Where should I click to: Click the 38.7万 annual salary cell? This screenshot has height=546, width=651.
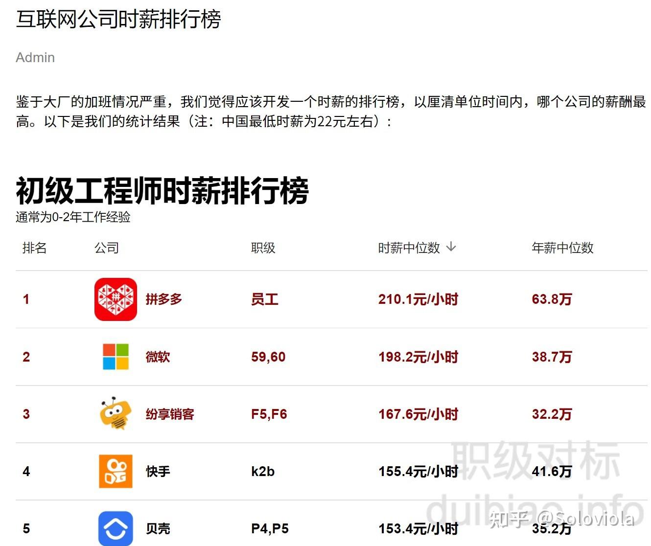click(552, 357)
